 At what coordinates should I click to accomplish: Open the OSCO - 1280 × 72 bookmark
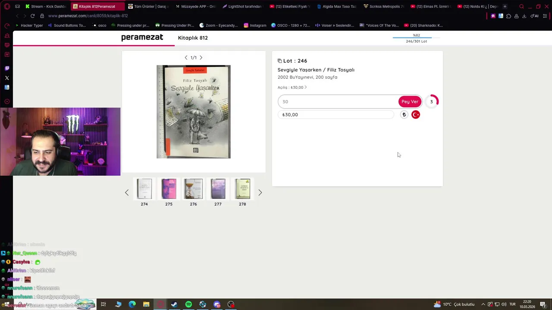pos(291,25)
